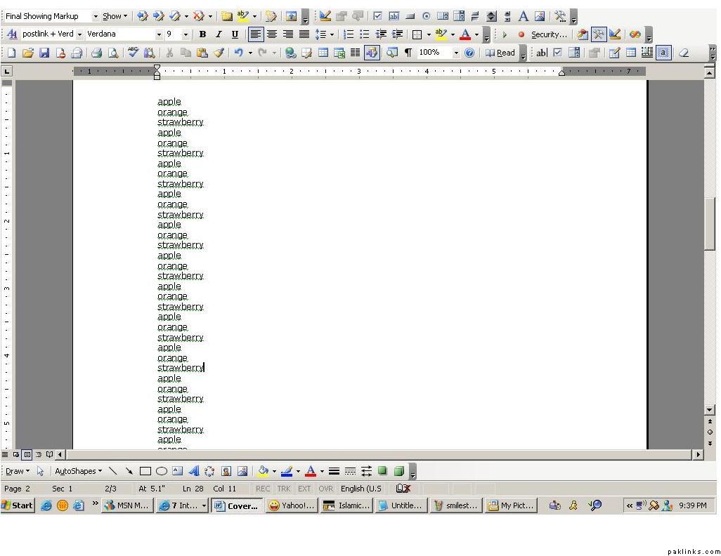Click the Undo arrow icon
The image size is (721, 556).
click(239, 53)
